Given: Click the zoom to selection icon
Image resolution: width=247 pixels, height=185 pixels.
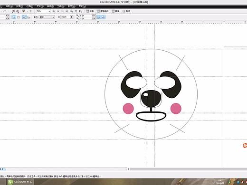Looking at the screenshot, I should [63, 11].
